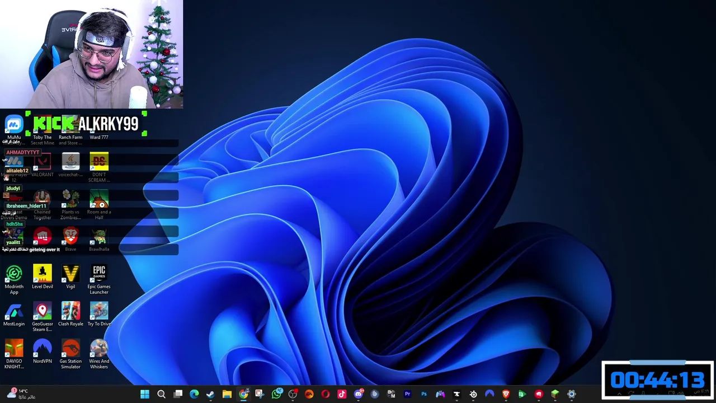Screen dimensions: 716x403
Task: Open NordVPN from the taskbar
Action: [x=489, y=394]
